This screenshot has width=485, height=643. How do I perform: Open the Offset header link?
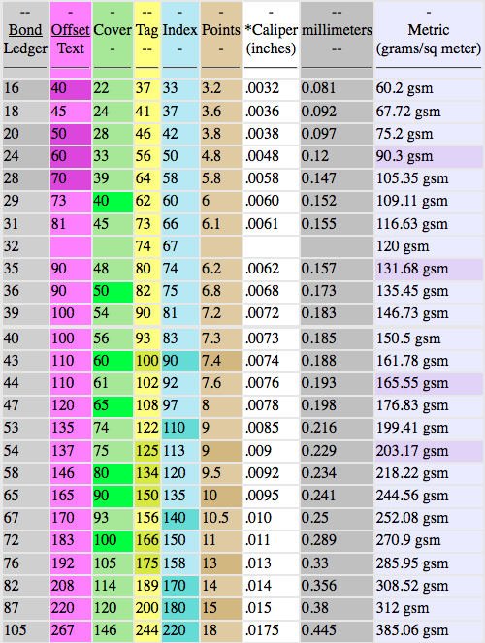click(70, 30)
